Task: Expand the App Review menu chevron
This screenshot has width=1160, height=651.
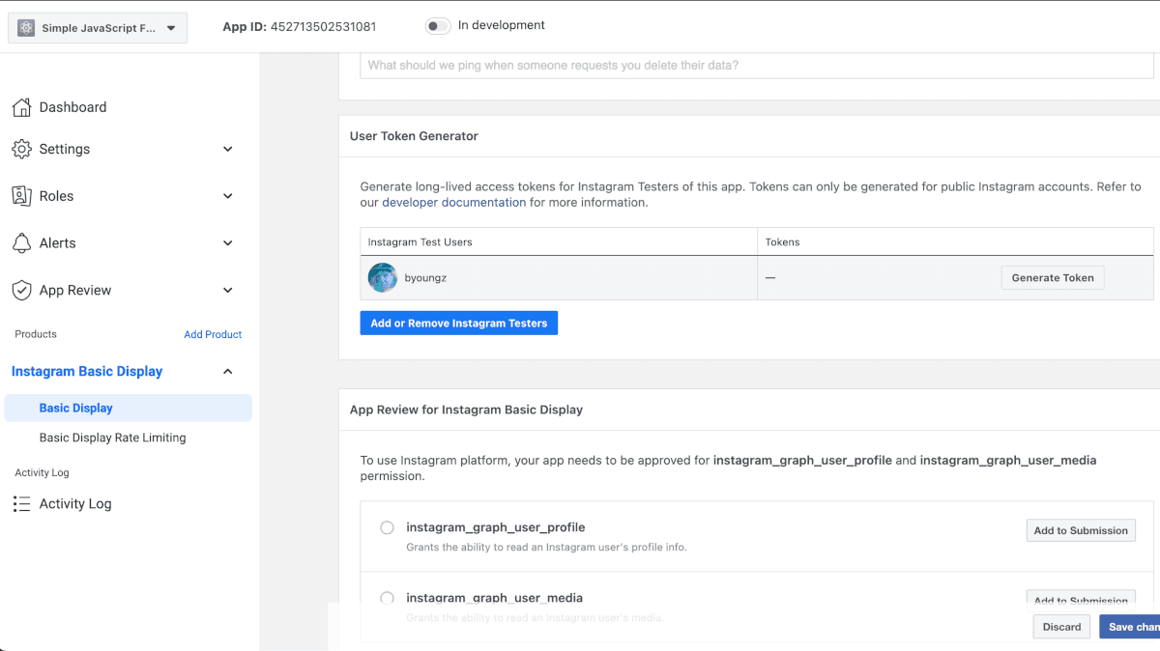Action: coord(228,291)
